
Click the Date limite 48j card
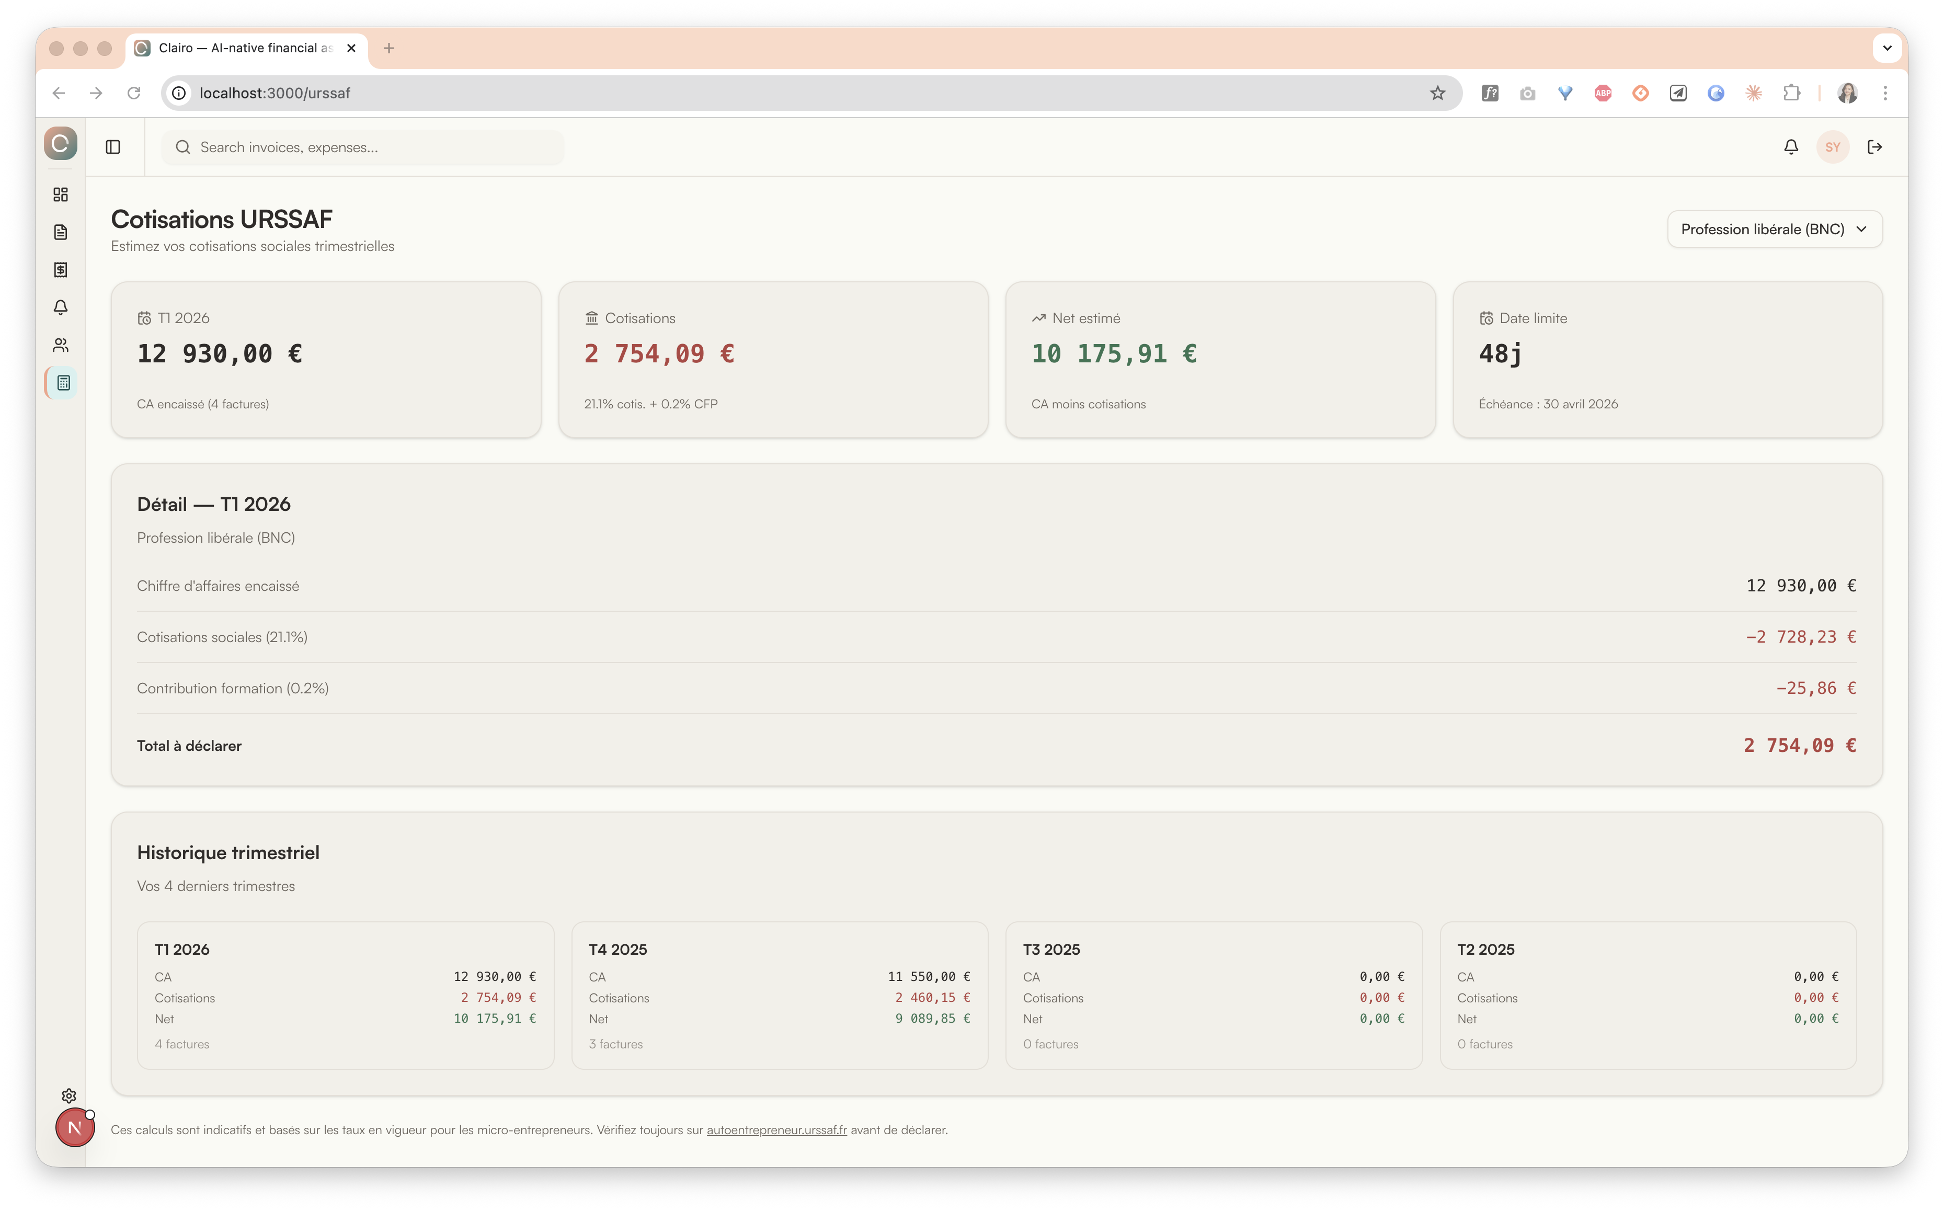pyautogui.click(x=1668, y=360)
